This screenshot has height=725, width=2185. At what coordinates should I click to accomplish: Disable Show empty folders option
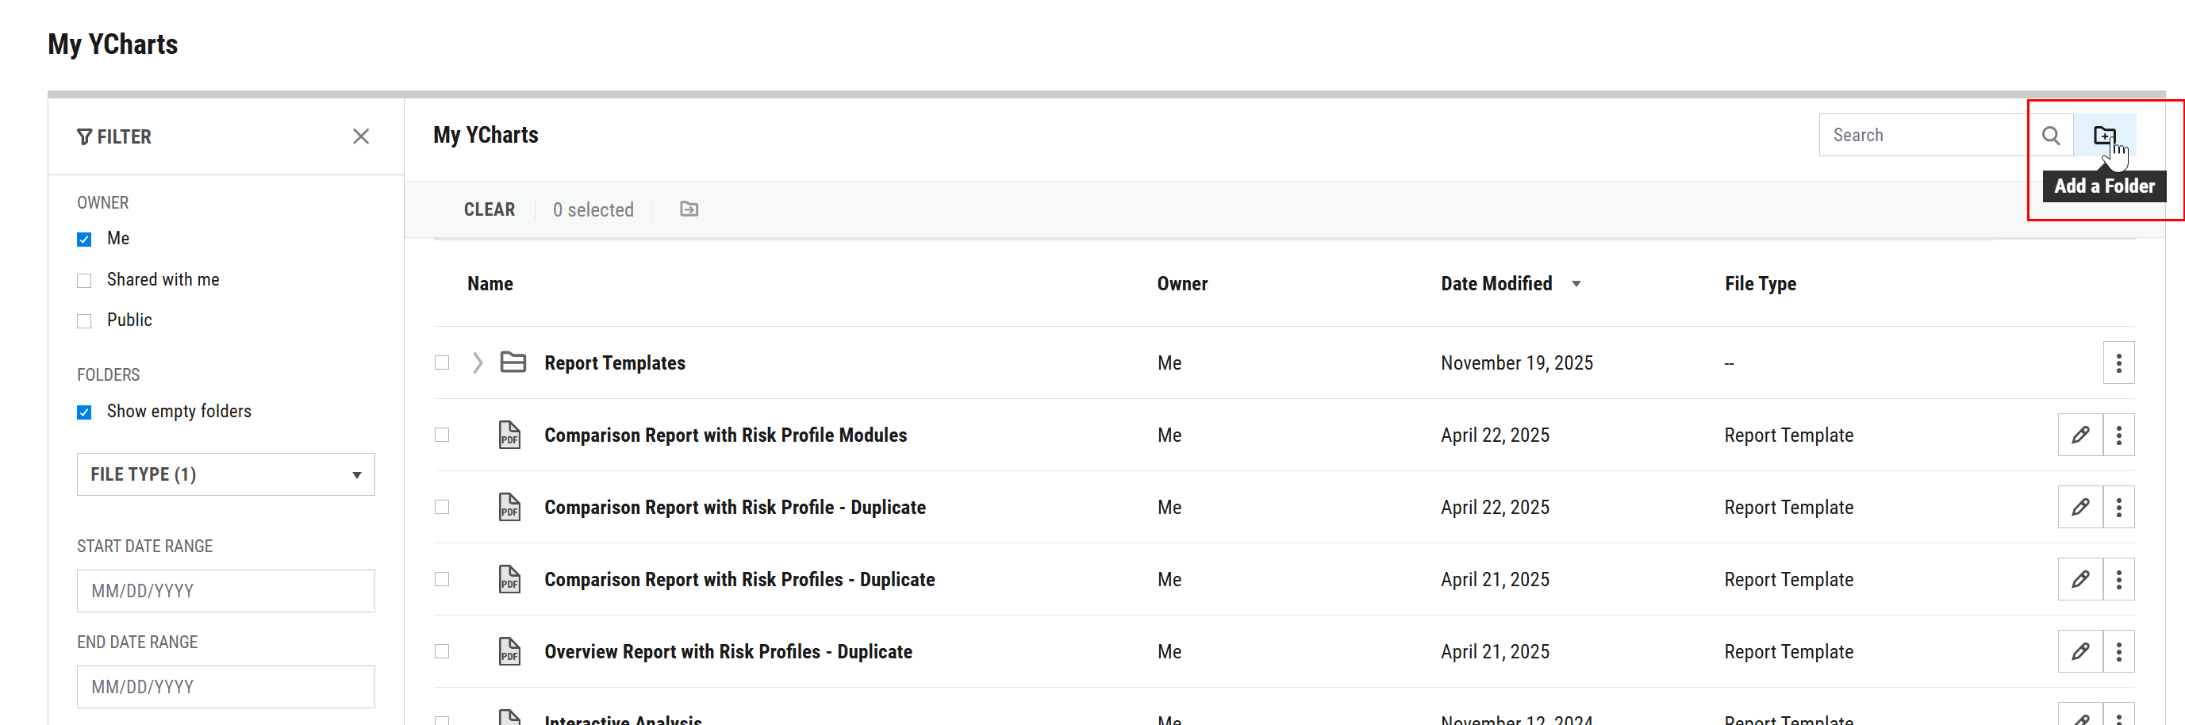pos(84,412)
